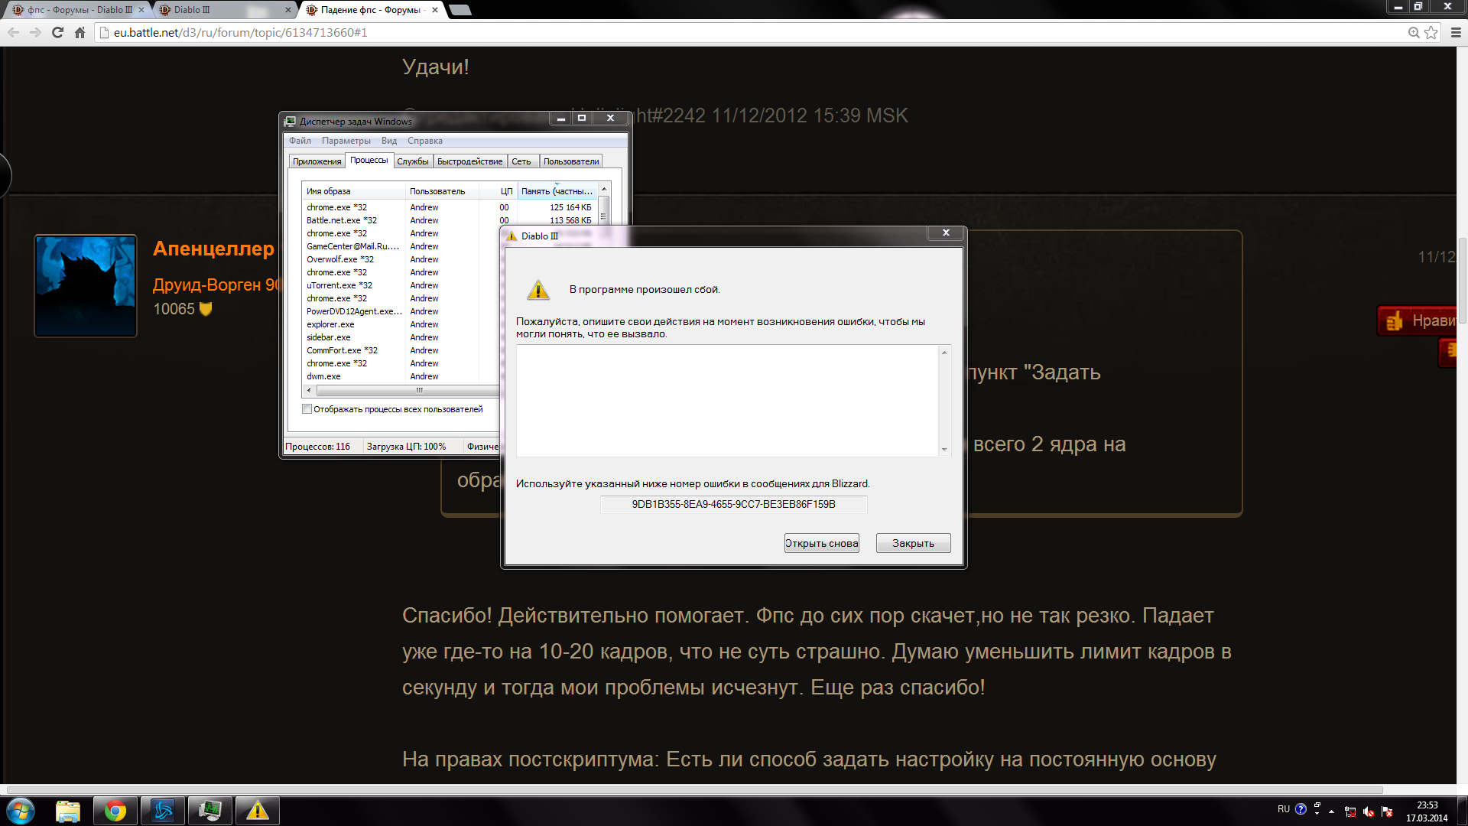Viewport: 1468px width, 826px height.
Task: Open volume muted tray icon
Action: coord(1369,811)
